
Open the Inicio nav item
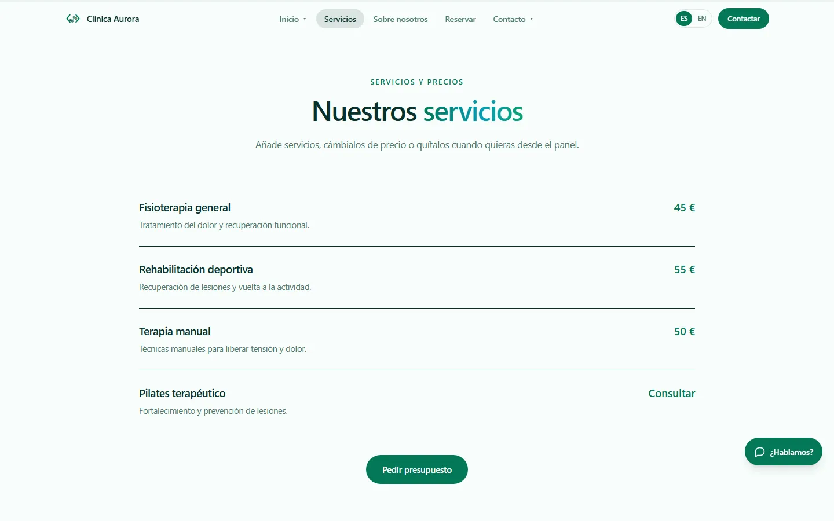pos(289,19)
